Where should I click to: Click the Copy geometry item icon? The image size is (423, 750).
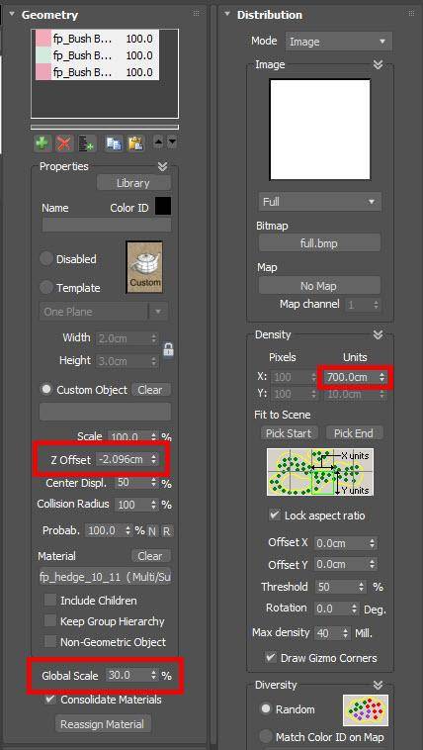pyautogui.click(x=114, y=143)
